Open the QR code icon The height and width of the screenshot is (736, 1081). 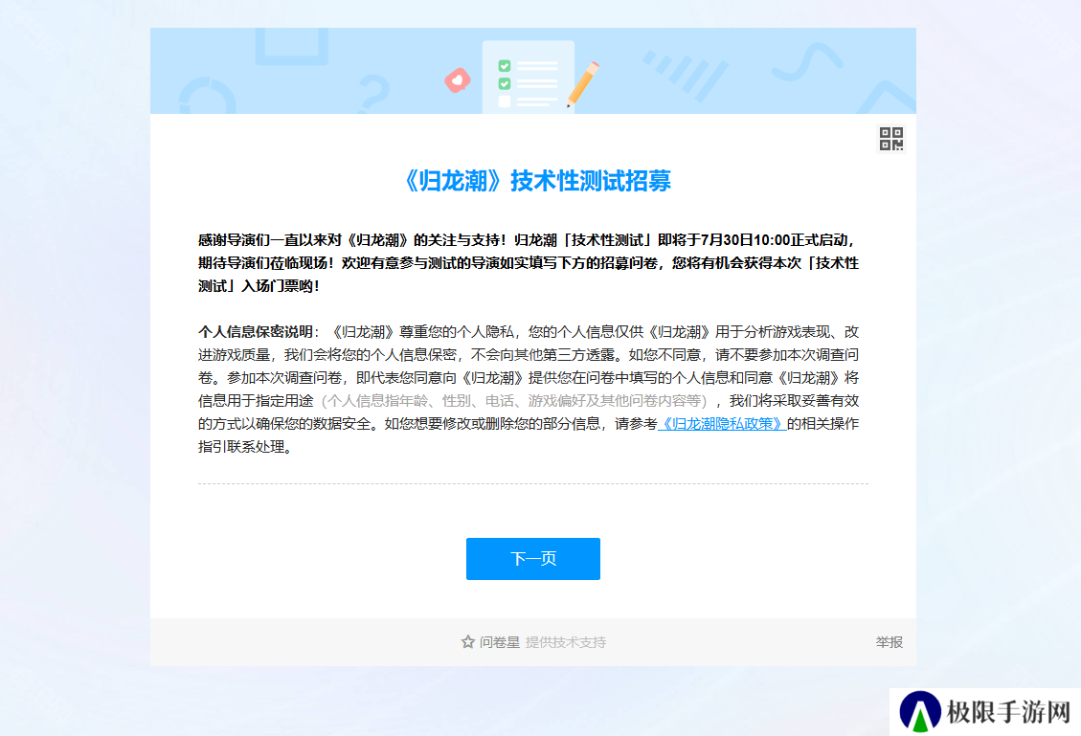tap(890, 139)
